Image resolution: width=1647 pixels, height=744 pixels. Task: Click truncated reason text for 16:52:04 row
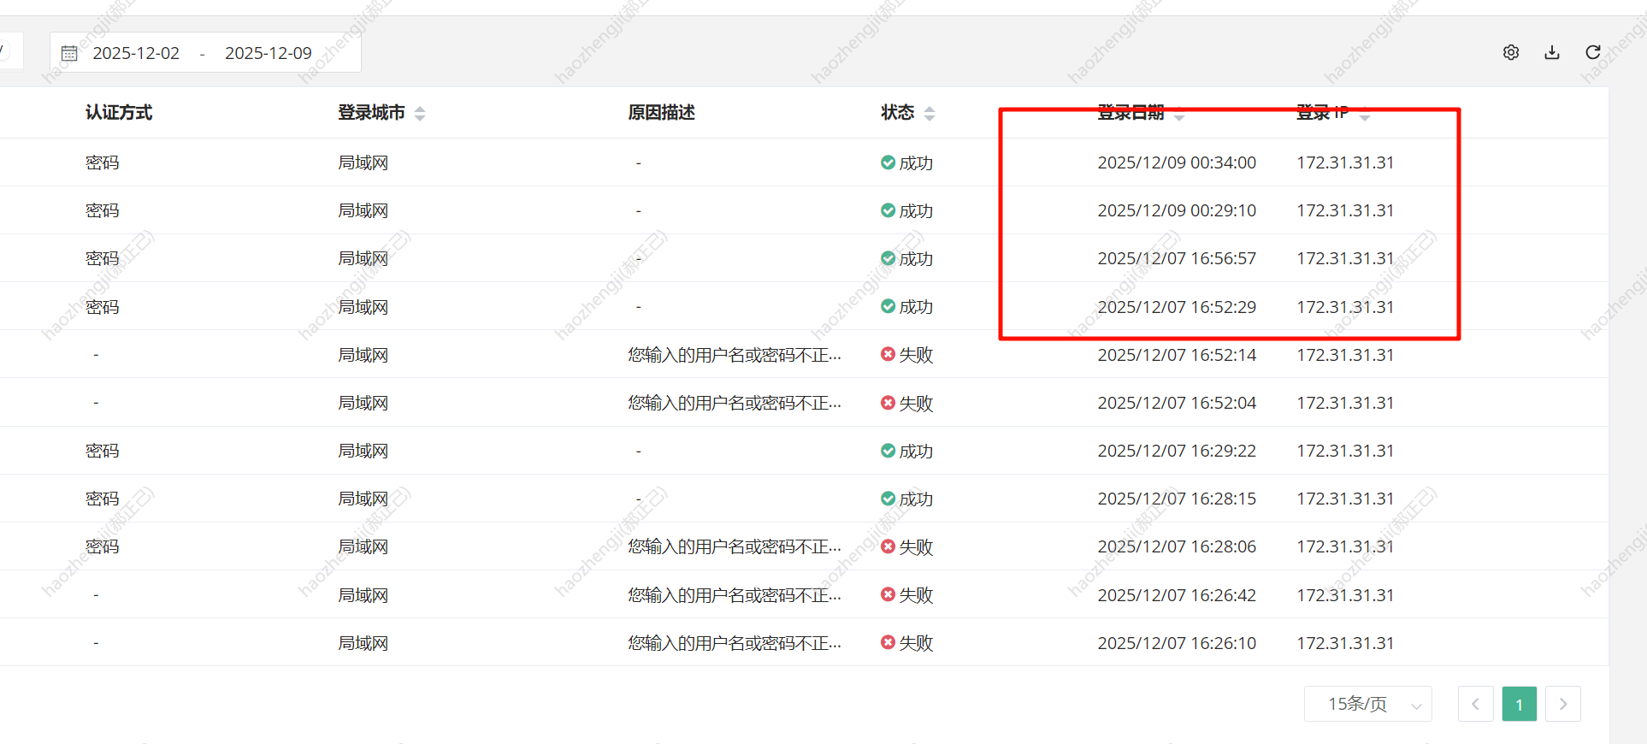734,403
